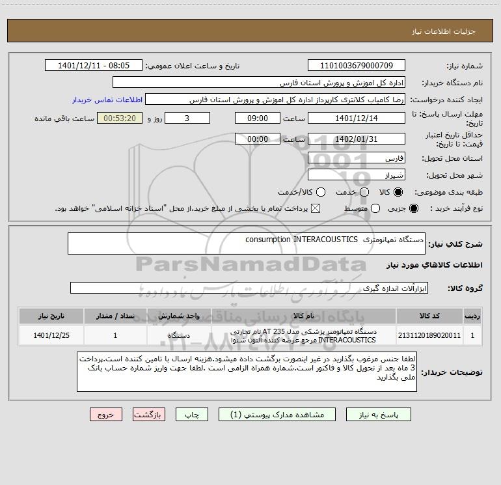Click the پاسخ به نیاز button
The image size is (501, 485).
pyautogui.click(x=379, y=415)
